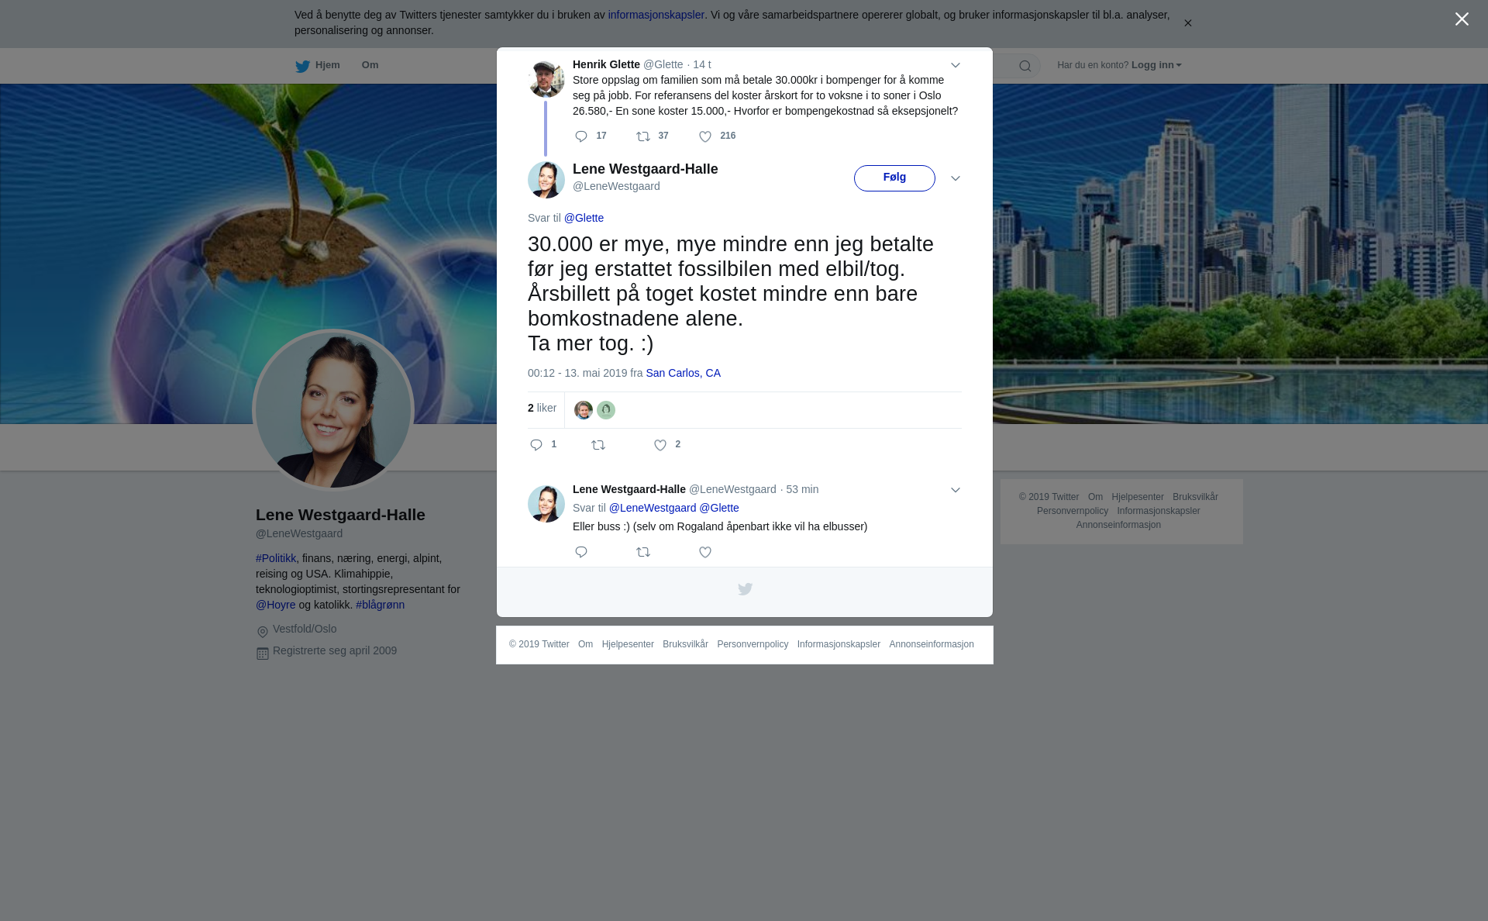Click the search magnifier icon in header
The width and height of the screenshot is (1488, 921).
[1025, 66]
